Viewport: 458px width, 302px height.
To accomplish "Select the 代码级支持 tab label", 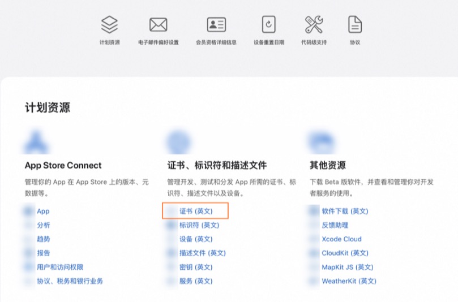I will (x=314, y=42).
